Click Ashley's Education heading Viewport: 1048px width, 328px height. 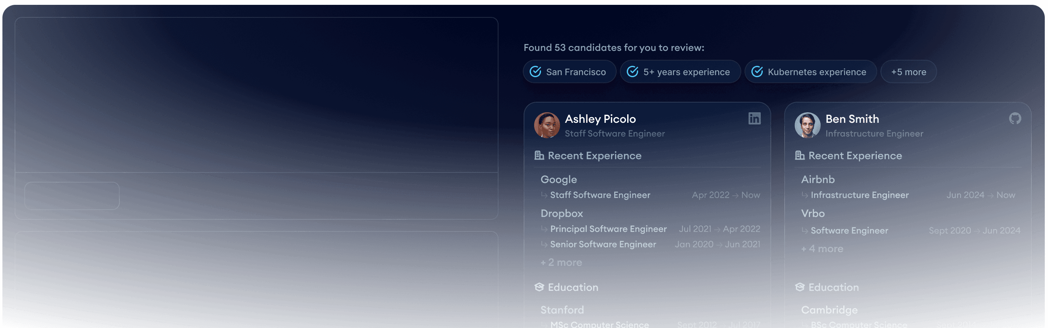point(573,288)
